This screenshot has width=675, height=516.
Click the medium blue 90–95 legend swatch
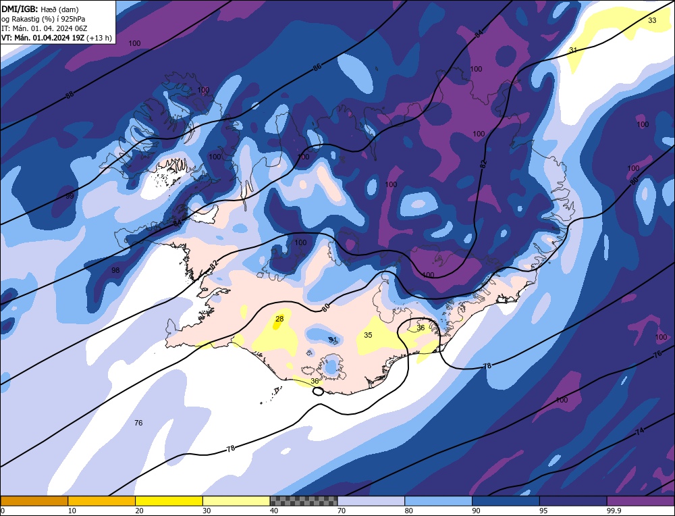click(x=506, y=500)
